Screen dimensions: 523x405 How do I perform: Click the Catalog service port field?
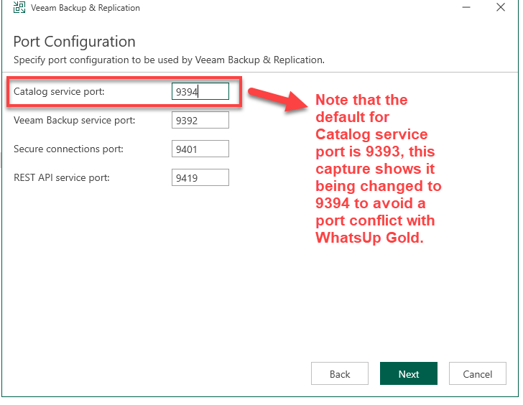point(200,91)
